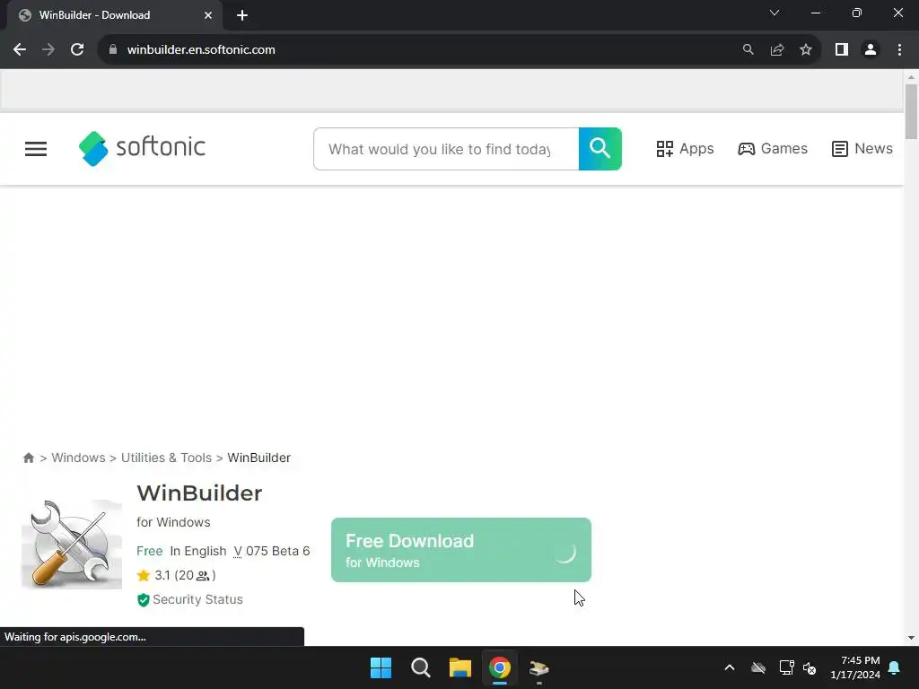Click the version 075 Beta 6 label

pyautogui.click(x=272, y=551)
